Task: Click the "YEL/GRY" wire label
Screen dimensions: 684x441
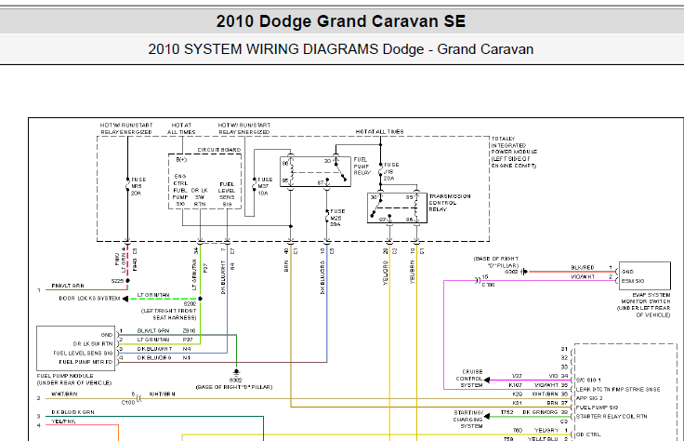Action: [x=546, y=430]
